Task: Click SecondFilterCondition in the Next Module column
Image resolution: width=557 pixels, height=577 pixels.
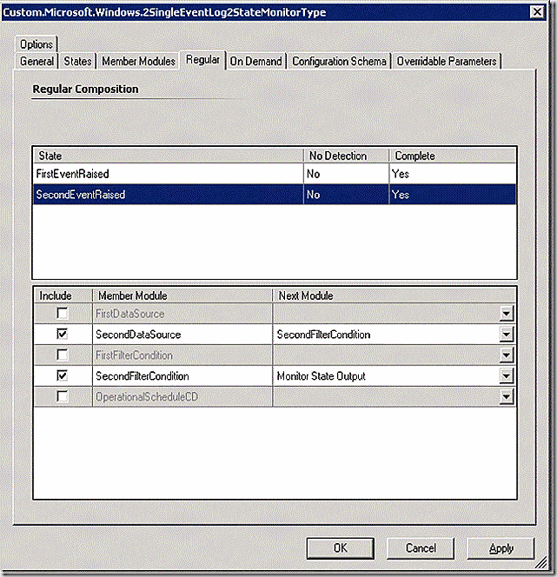Action: (323, 335)
